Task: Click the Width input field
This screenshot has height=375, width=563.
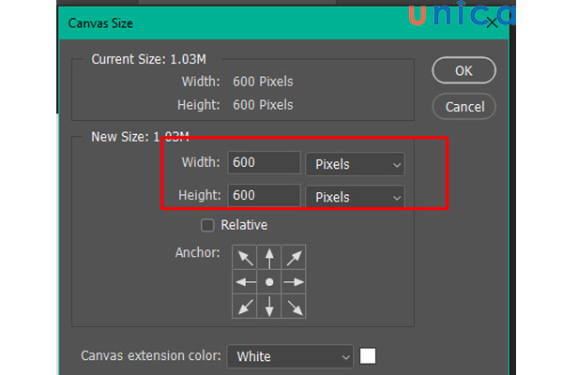Action: (x=263, y=163)
